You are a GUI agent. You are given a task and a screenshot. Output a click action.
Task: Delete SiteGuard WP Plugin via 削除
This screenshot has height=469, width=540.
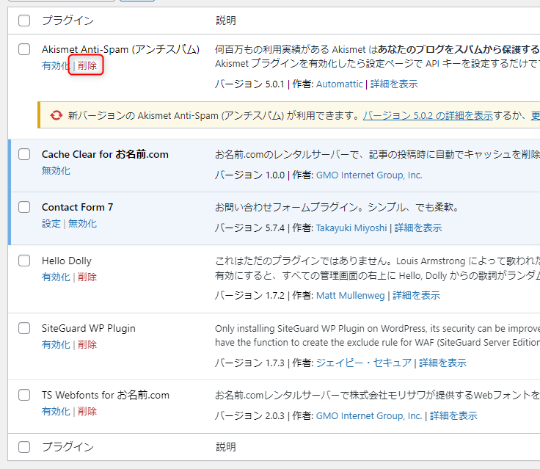(87, 345)
